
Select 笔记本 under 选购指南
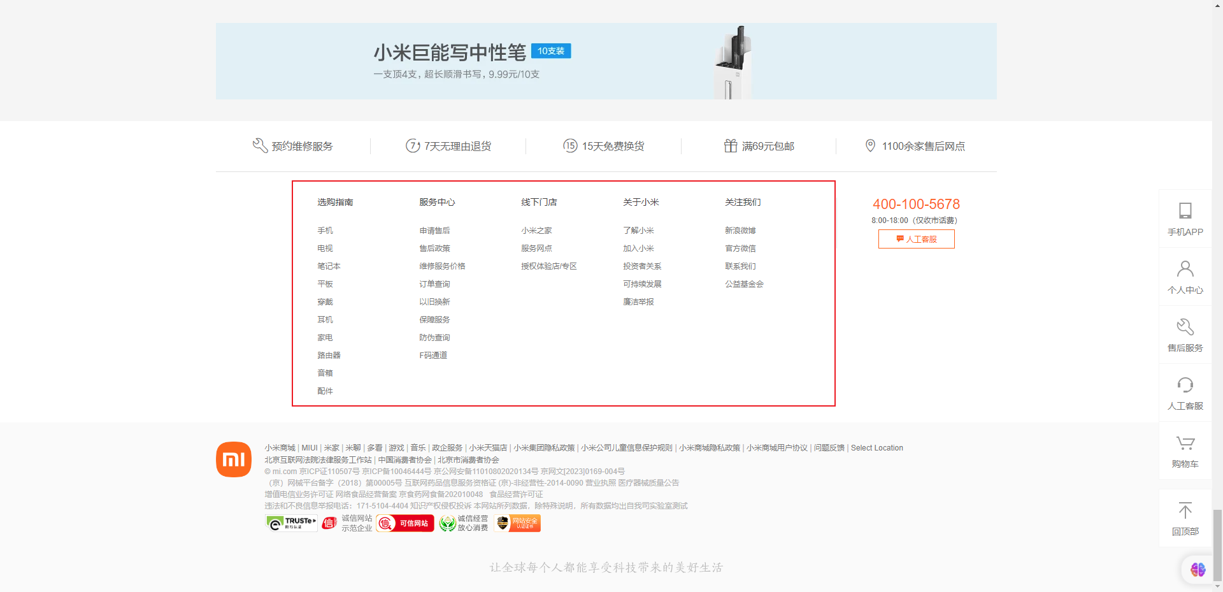point(329,266)
